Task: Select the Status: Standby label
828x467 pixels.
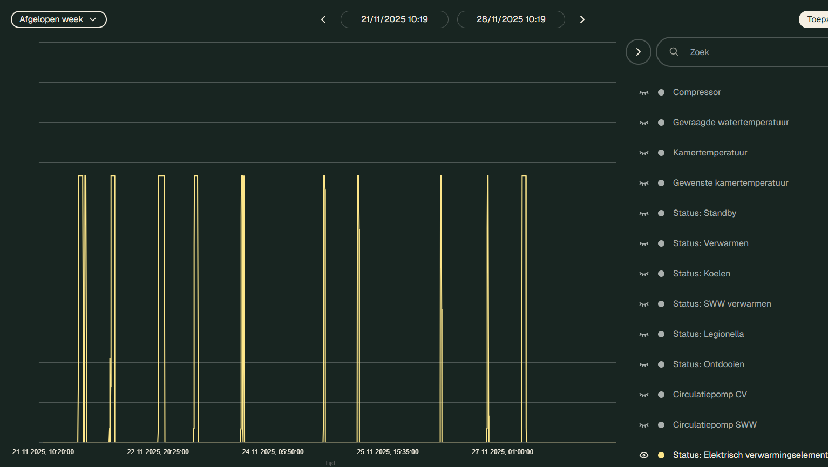Action: tap(704, 213)
